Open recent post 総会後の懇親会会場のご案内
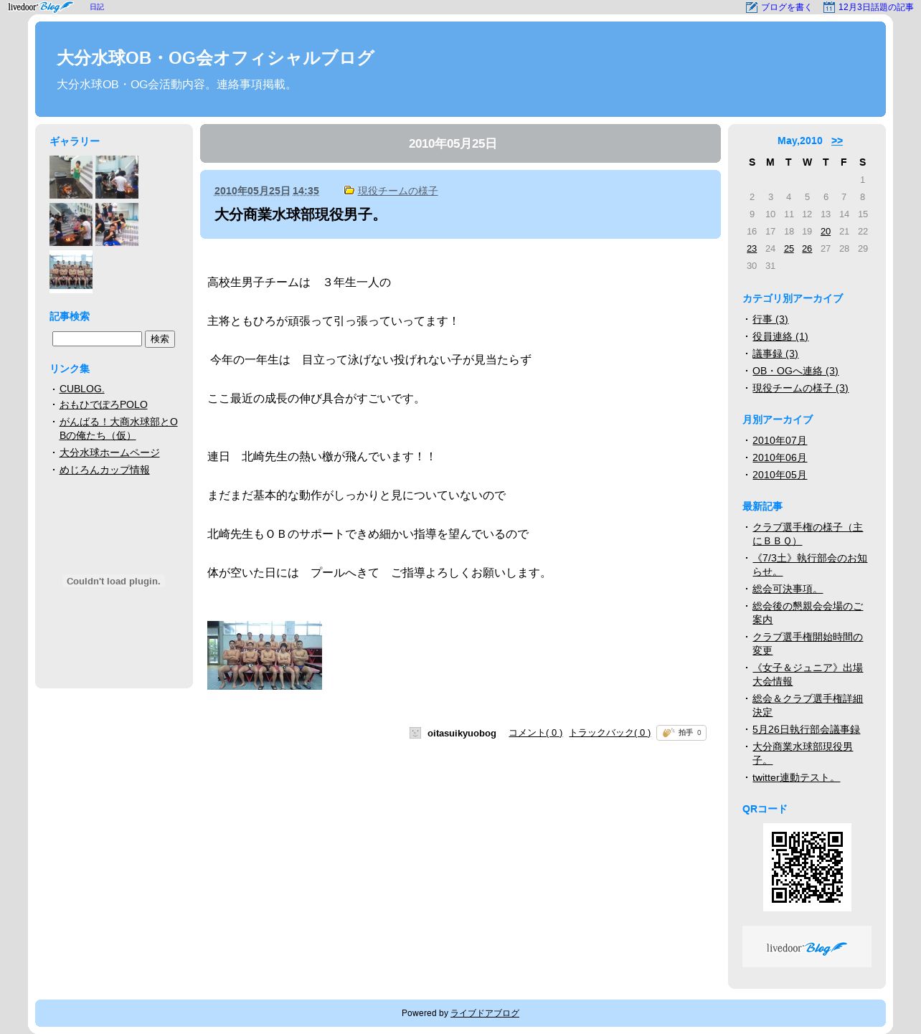Screen dimensions: 921x1034 [x=808, y=612]
